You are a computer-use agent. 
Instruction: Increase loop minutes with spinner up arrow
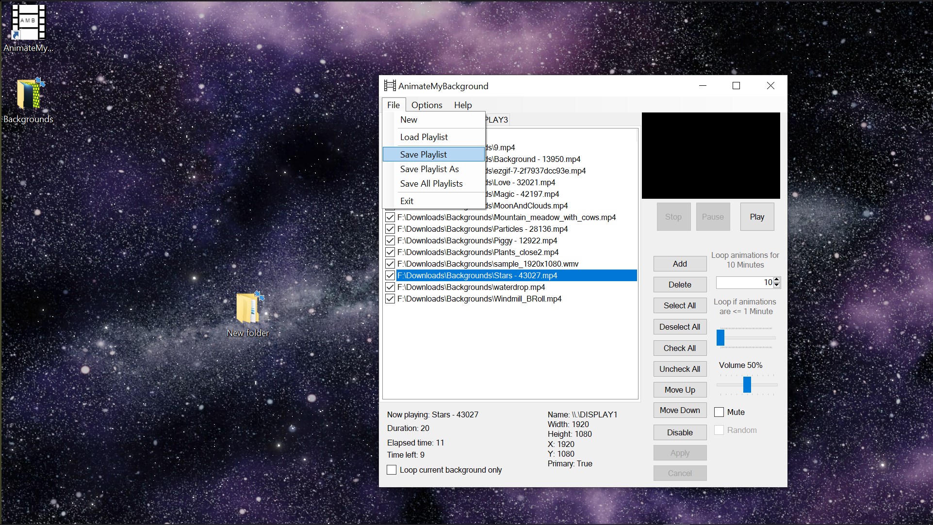point(776,279)
